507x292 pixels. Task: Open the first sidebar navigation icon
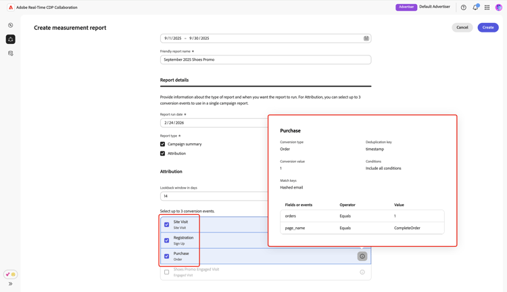(11, 26)
